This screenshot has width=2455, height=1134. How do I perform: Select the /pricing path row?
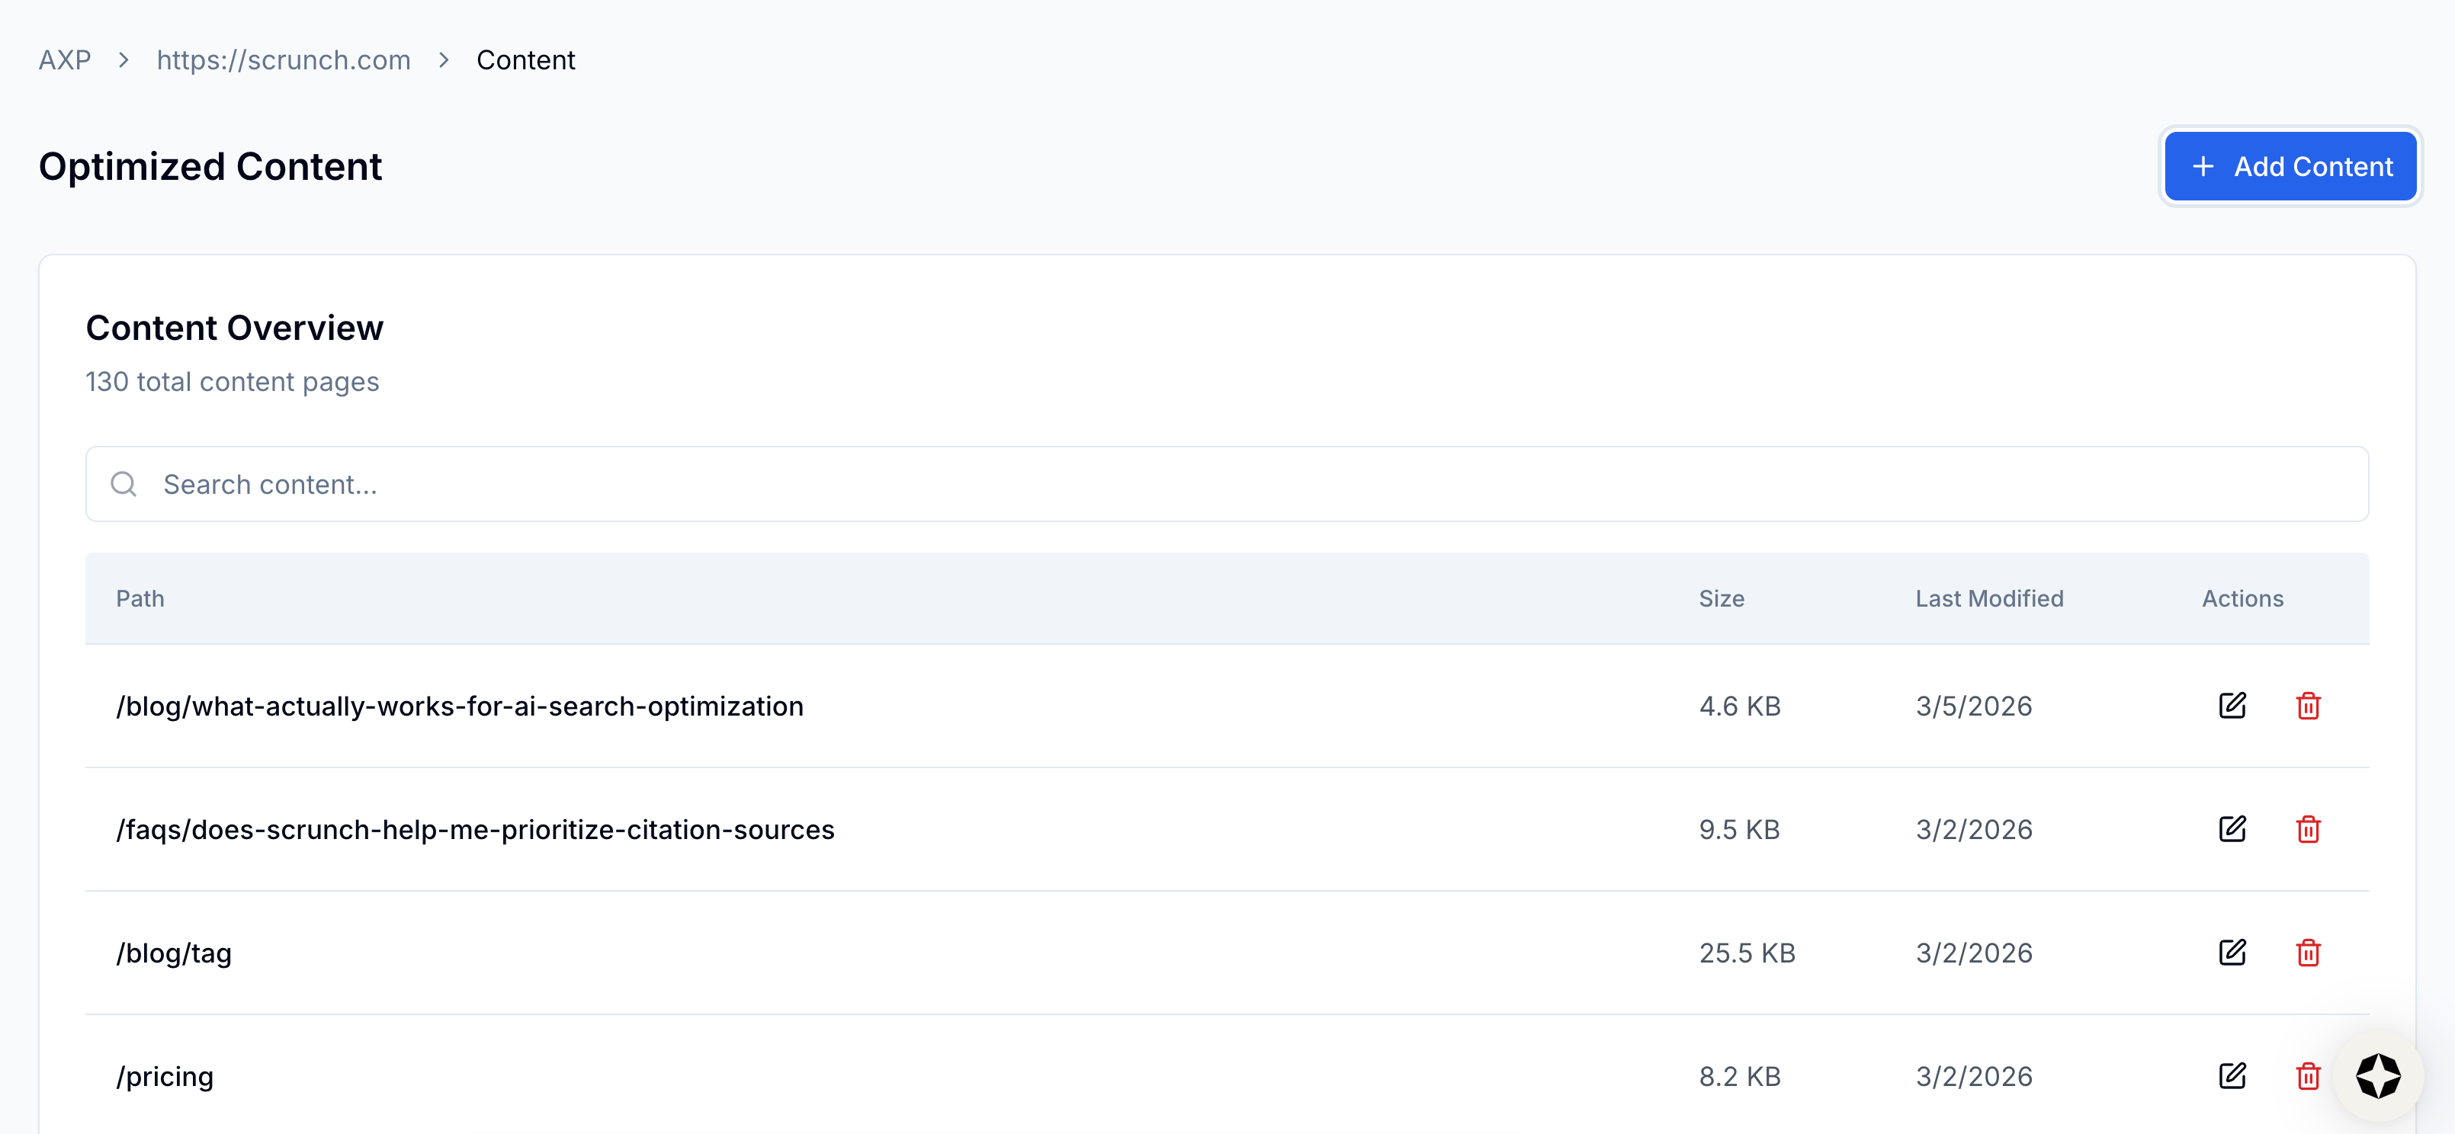(165, 1076)
